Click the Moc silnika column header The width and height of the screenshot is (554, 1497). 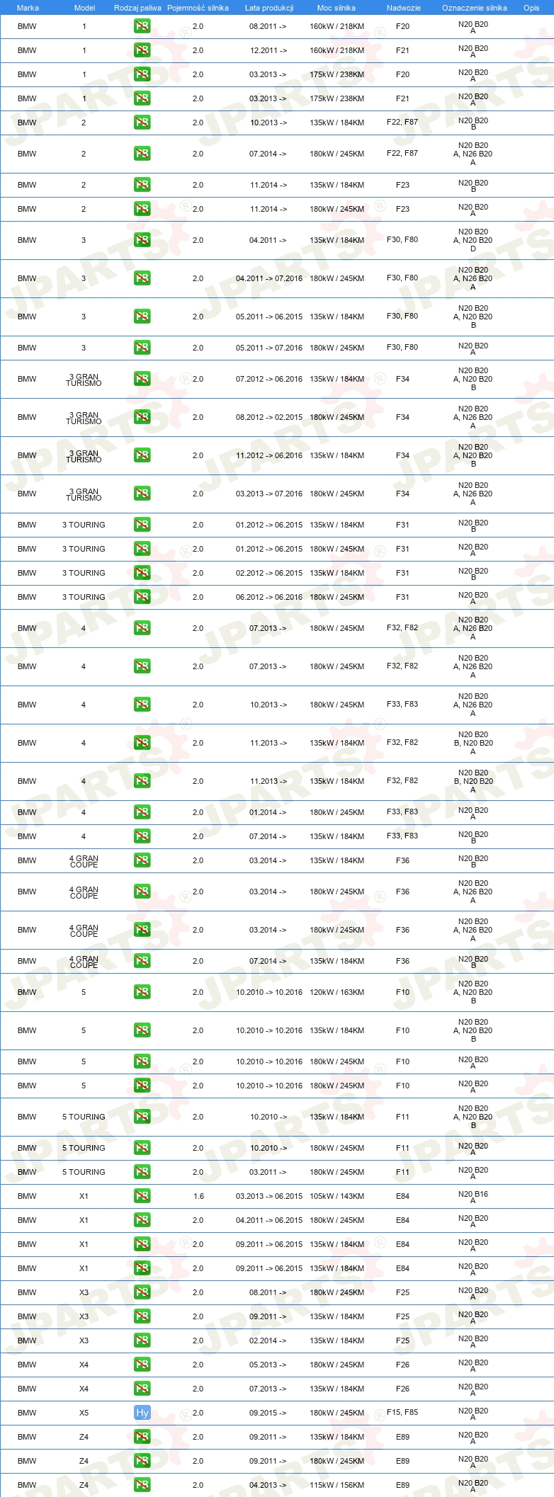(x=337, y=8)
